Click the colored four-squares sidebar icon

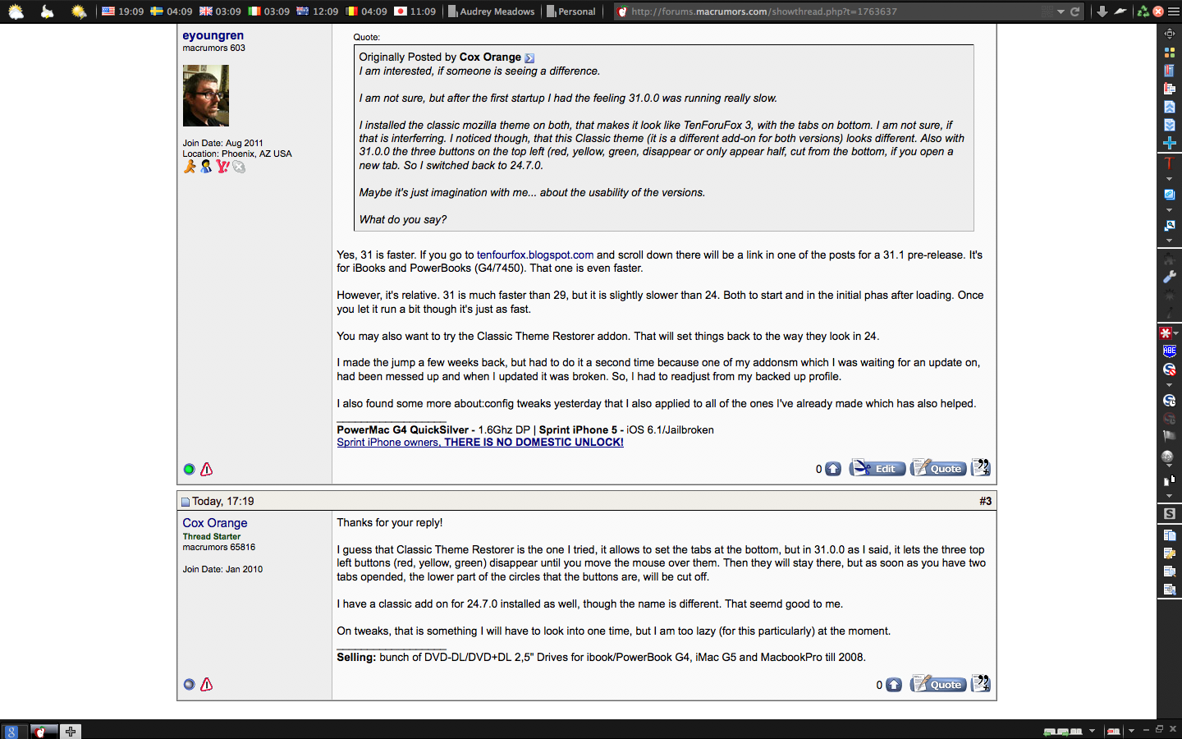click(x=1169, y=52)
